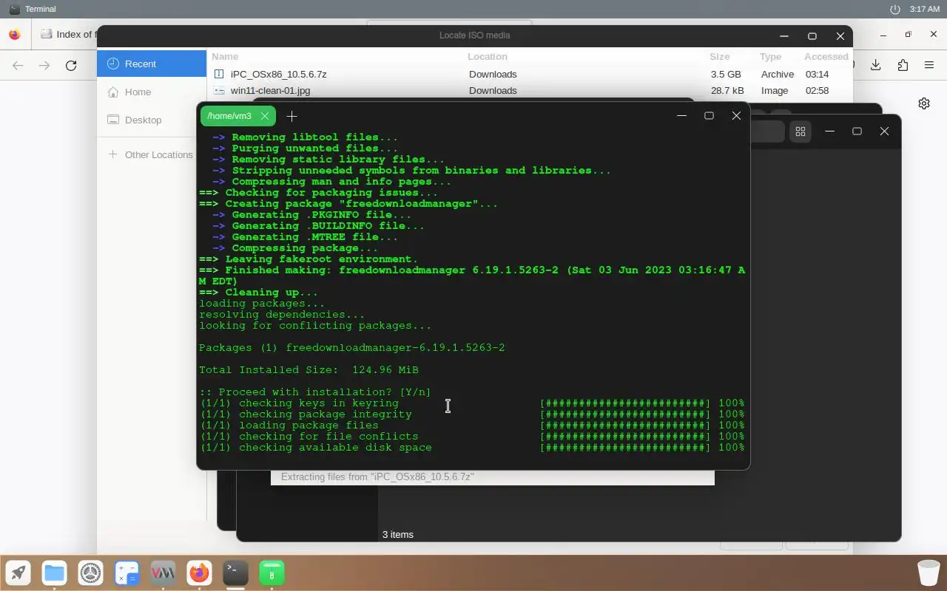Viewport: 947px width, 591px height.
Task: Click the Terminal label in top bar
Action: click(x=41, y=9)
